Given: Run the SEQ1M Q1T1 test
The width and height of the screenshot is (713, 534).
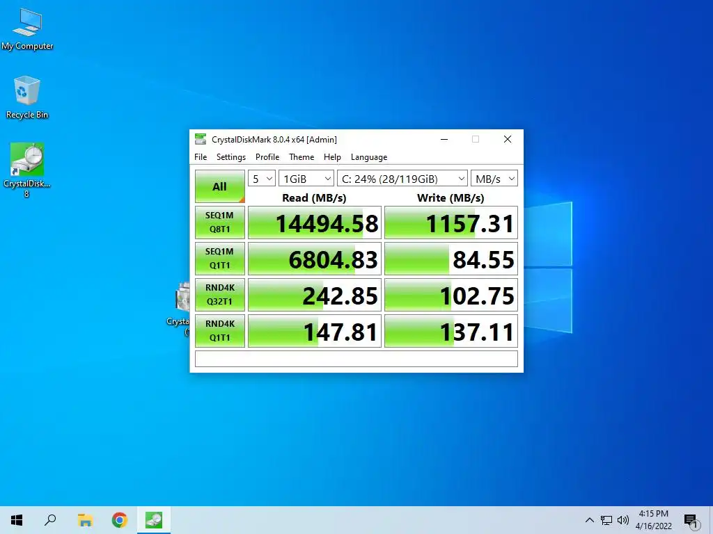Looking at the screenshot, I should pyautogui.click(x=219, y=259).
